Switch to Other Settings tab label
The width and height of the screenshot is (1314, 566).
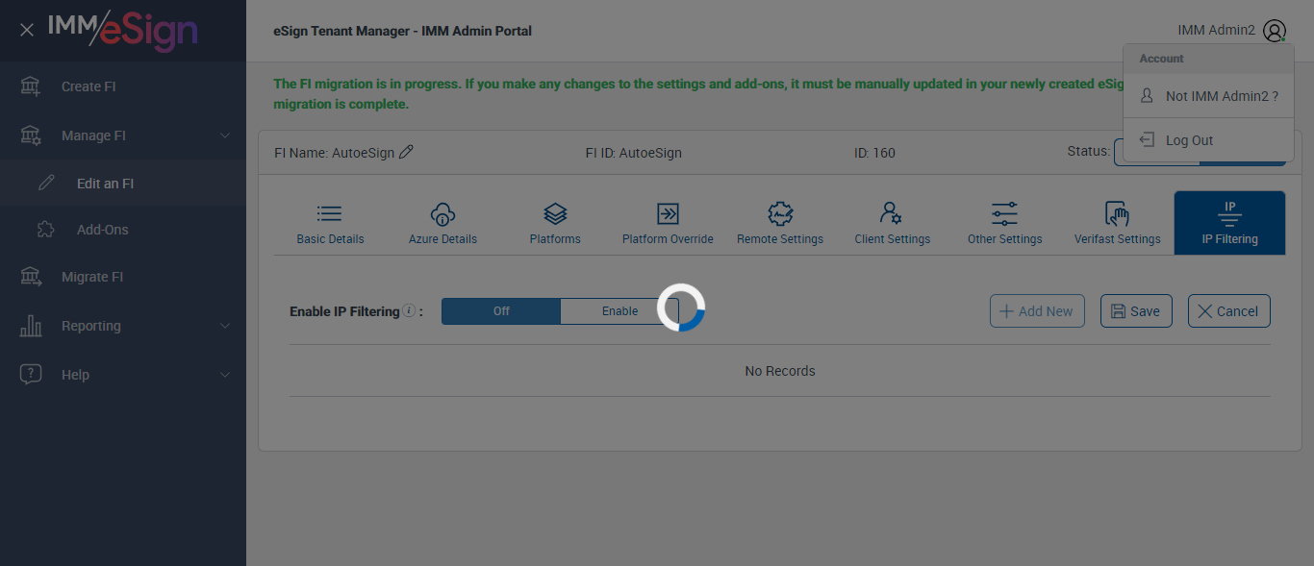tap(1004, 239)
